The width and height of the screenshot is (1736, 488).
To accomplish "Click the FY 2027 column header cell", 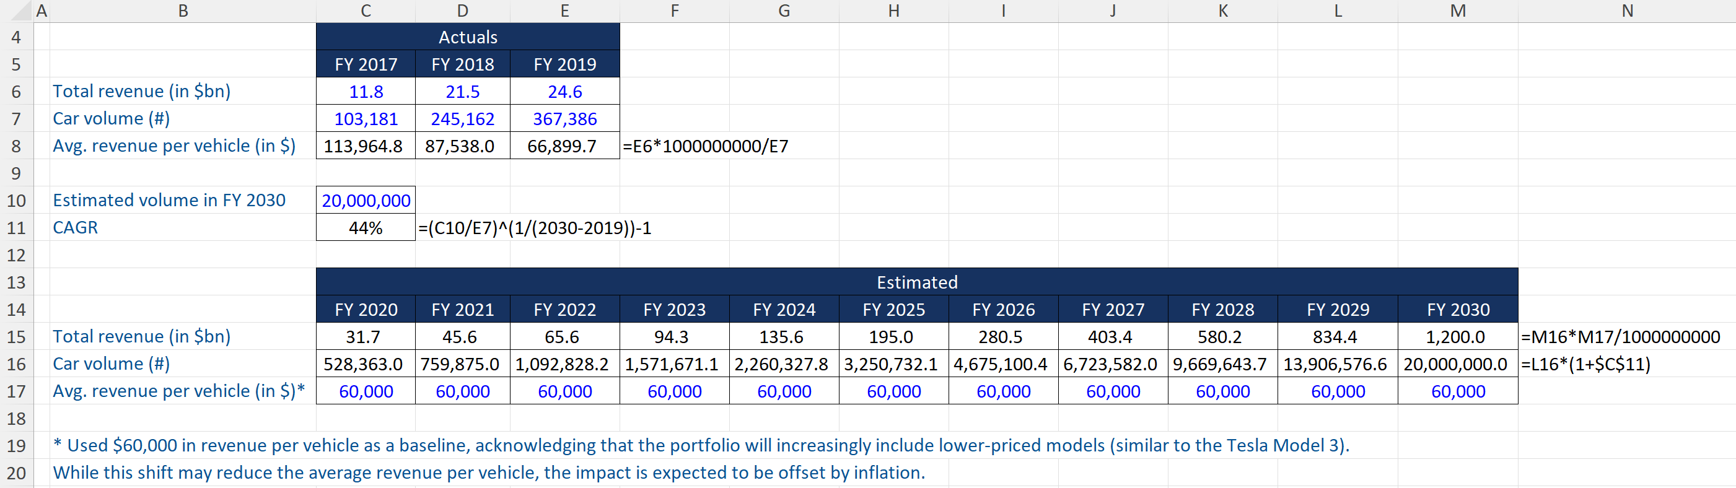I will (1112, 310).
